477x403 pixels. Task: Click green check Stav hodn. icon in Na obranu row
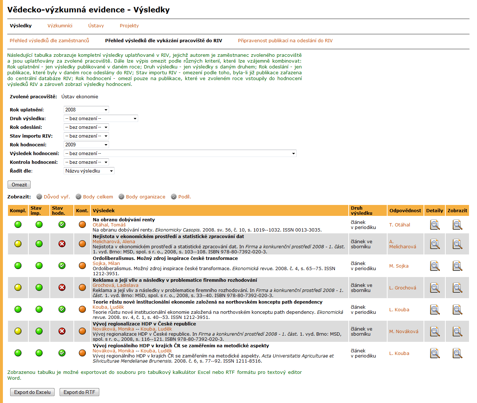(x=62, y=224)
